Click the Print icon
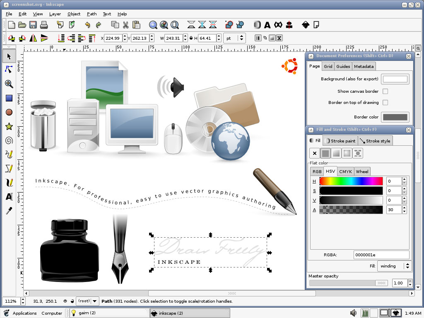424x318 pixels. pyautogui.click(x=44, y=25)
